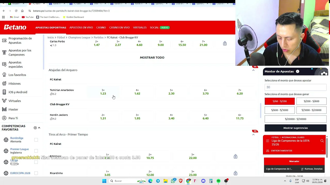The image size is (330, 185).
Task: Open the Apuestas Deportivas menu
Action: click(x=51, y=27)
